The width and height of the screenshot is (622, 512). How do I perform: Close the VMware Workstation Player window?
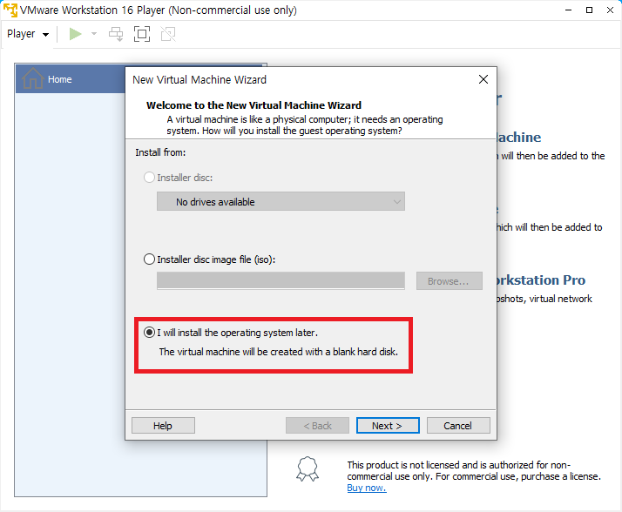pyautogui.click(x=610, y=10)
